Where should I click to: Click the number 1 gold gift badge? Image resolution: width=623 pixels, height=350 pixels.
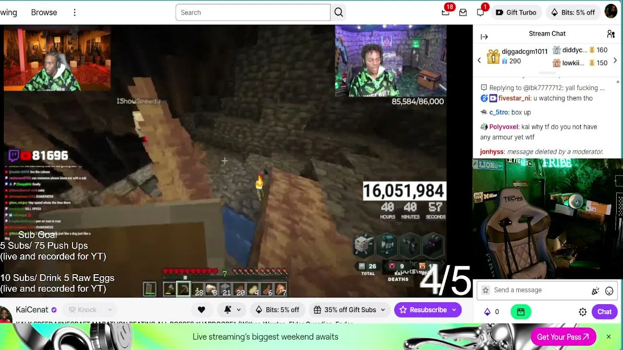[x=493, y=57]
